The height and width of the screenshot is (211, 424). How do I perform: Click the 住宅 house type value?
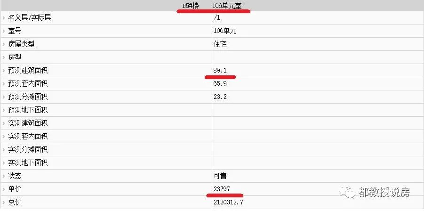pos(220,44)
